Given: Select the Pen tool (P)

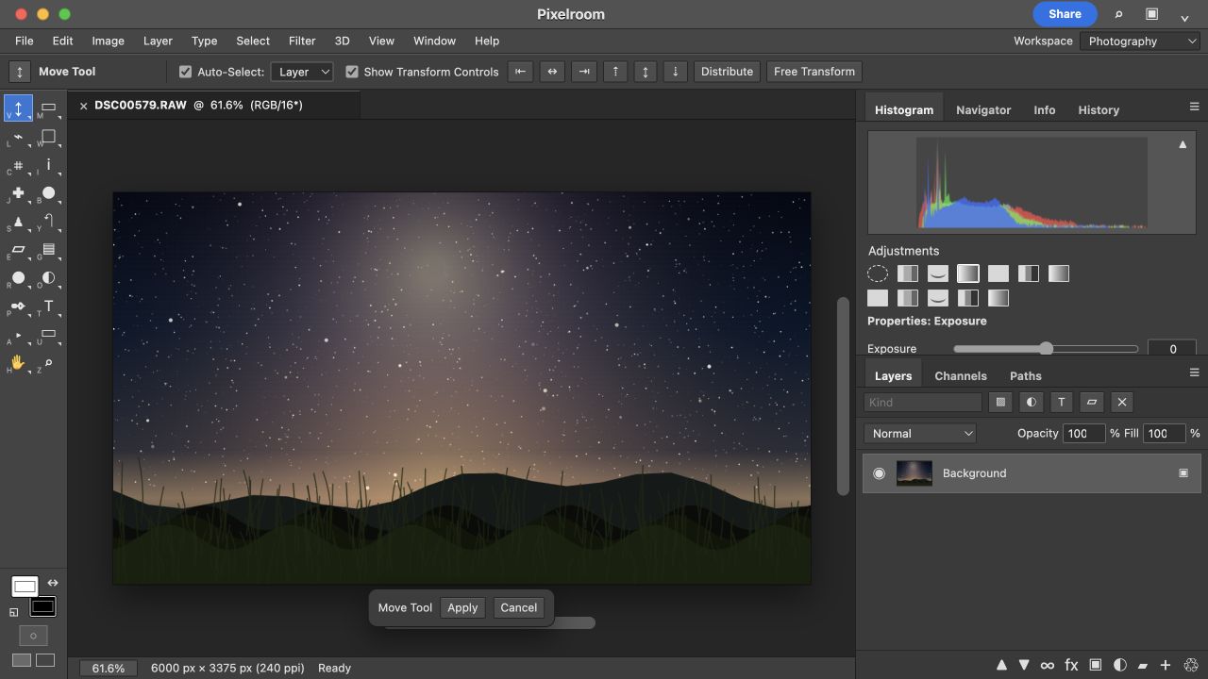Looking at the screenshot, I should (x=18, y=307).
